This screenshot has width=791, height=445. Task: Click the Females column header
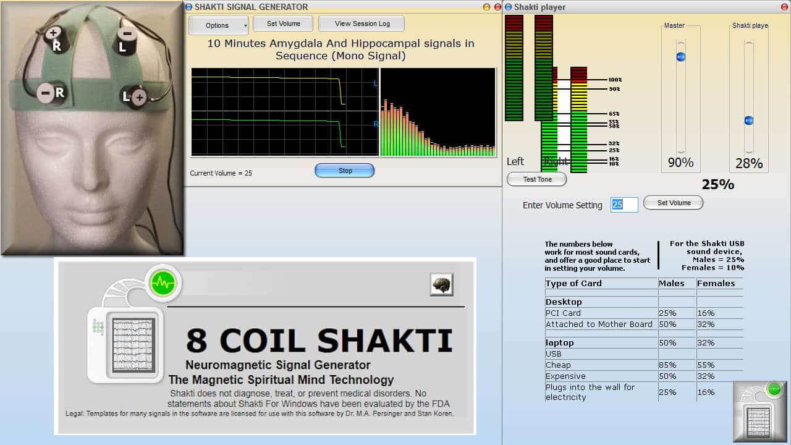tap(716, 283)
